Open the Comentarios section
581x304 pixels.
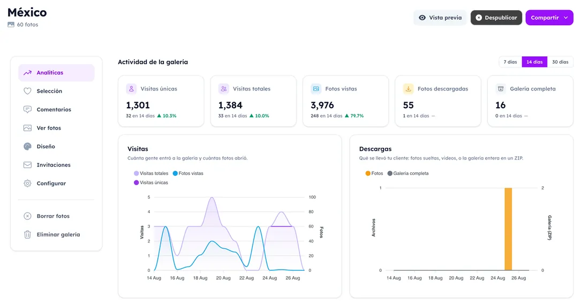(56, 110)
